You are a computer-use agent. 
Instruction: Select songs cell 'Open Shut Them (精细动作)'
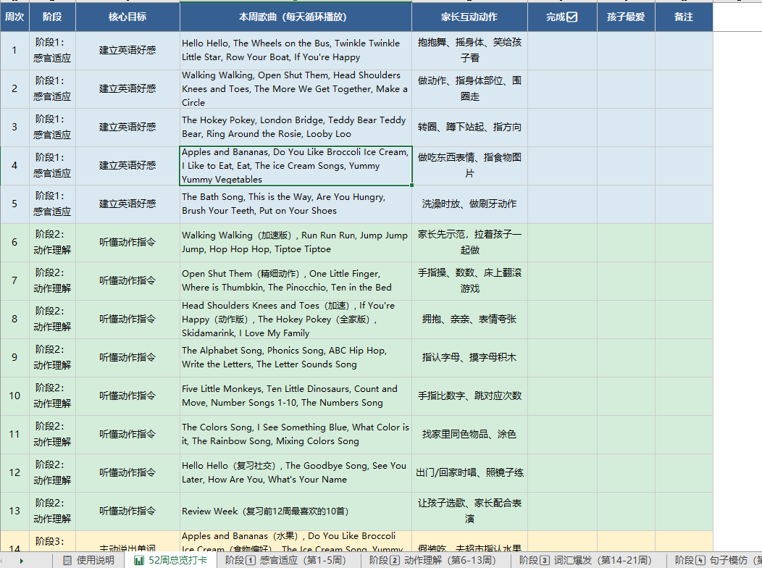point(296,281)
